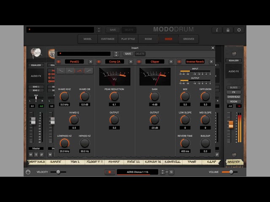This screenshot has height=202, width=270.
Task: Click the Comp 2A VU meter
Action: tap(115, 77)
